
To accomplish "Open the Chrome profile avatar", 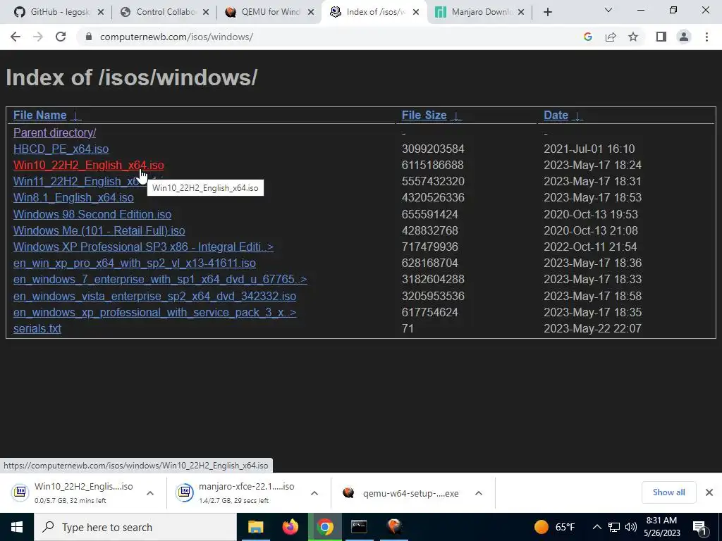I will 684,37.
